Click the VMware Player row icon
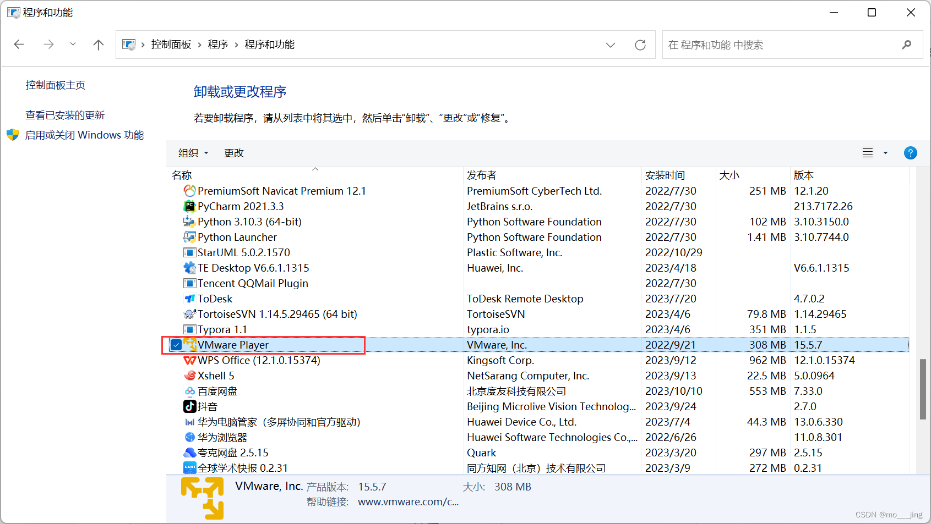 pos(190,345)
